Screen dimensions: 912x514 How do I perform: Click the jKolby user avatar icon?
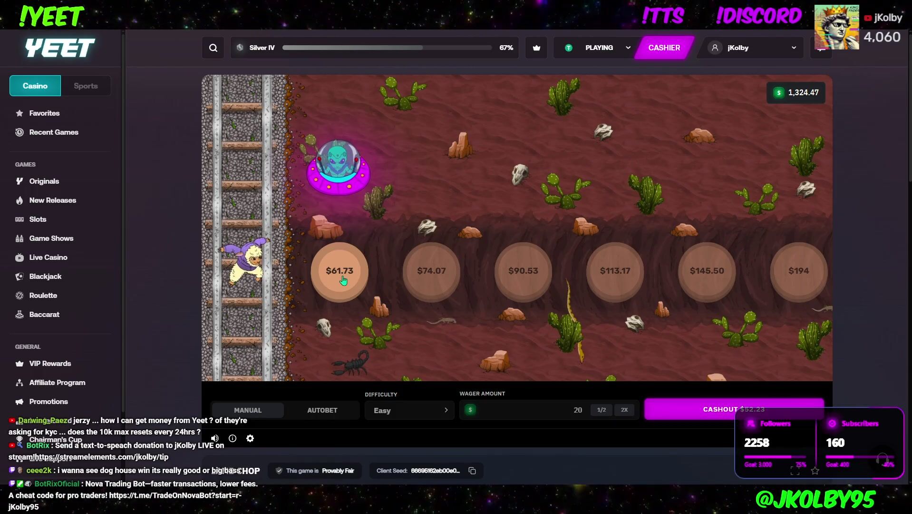[715, 48]
